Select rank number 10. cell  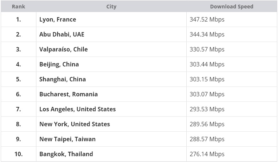click(x=18, y=154)
